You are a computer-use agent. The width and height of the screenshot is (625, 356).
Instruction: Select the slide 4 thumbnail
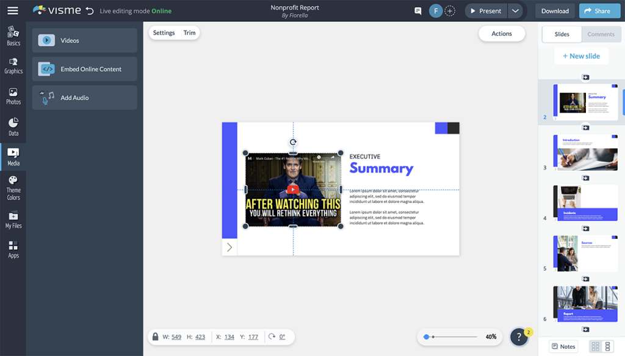(x=585, y=202)
